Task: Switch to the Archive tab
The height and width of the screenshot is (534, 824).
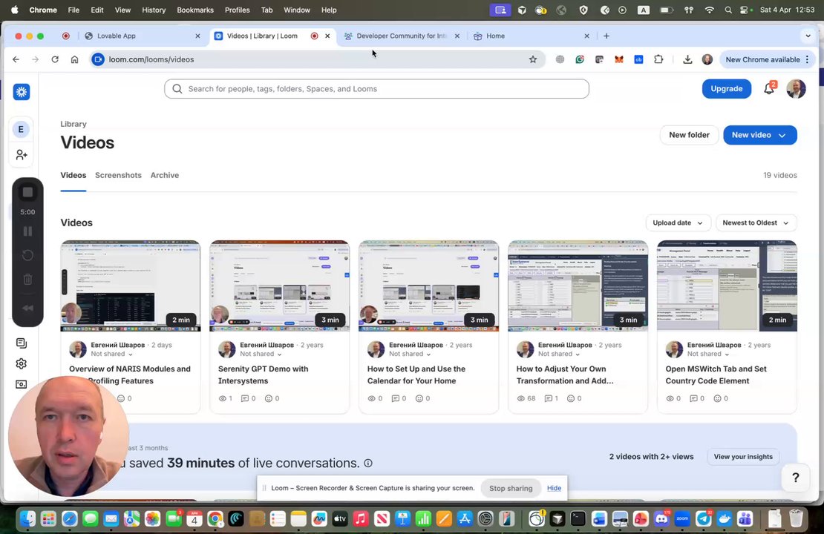Action: tap(165, 175)
